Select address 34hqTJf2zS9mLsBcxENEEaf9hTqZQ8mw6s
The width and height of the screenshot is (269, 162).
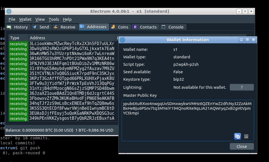[x=72, y=103]
